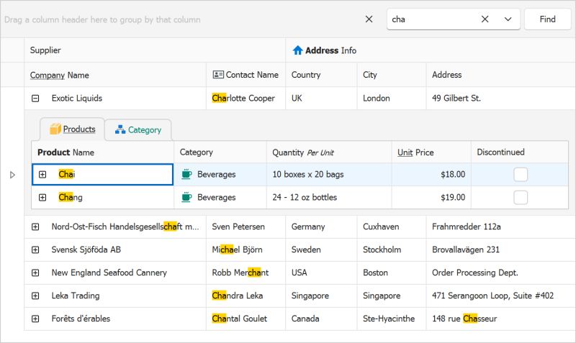
Task: Click the home icon beside Address Info
Action: [x=297, y=50]
